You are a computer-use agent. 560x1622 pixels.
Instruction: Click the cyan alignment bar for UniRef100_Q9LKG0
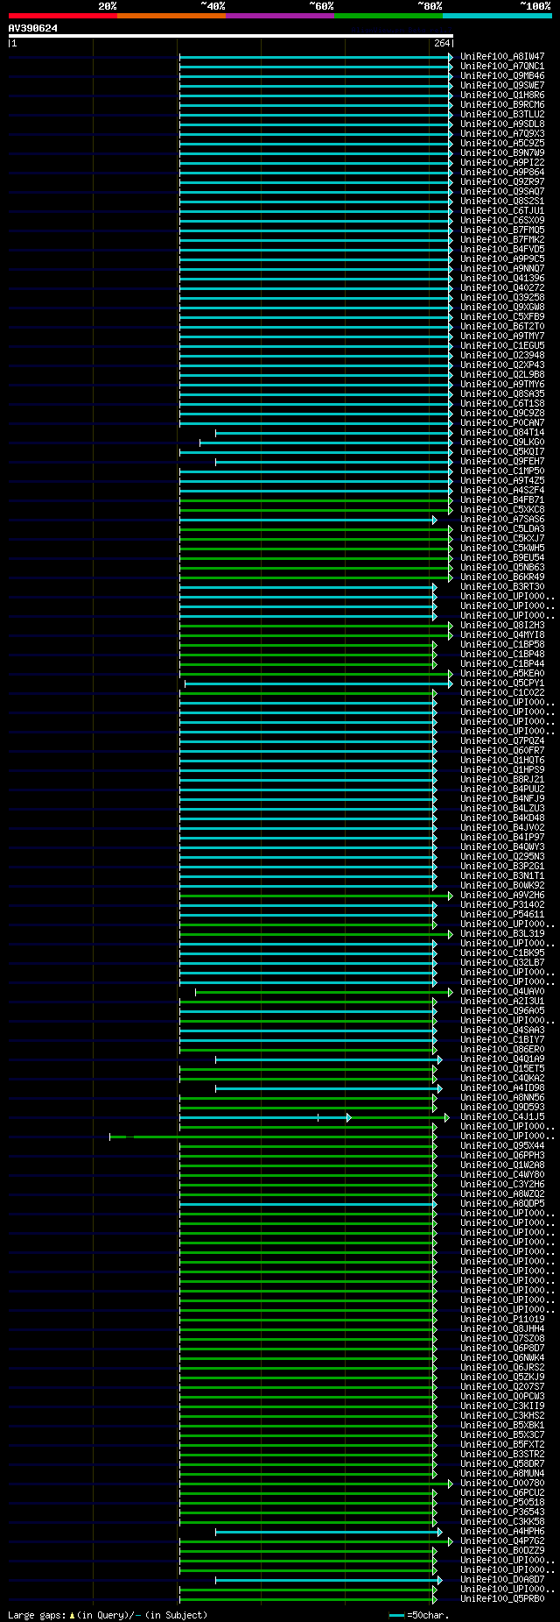coord(326,443)
